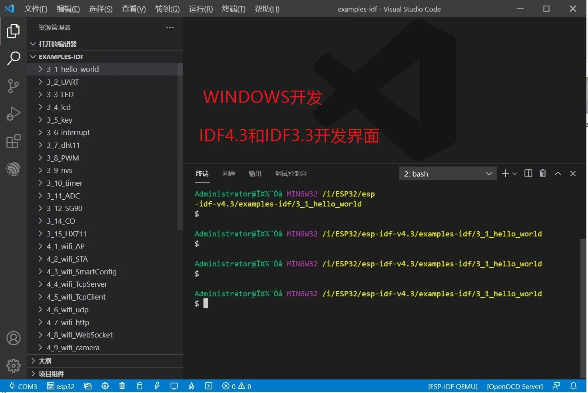Open the Run and Debug view
Image resolution: width=588 pixels, height=393 pixels.
(x=14, y=114)
